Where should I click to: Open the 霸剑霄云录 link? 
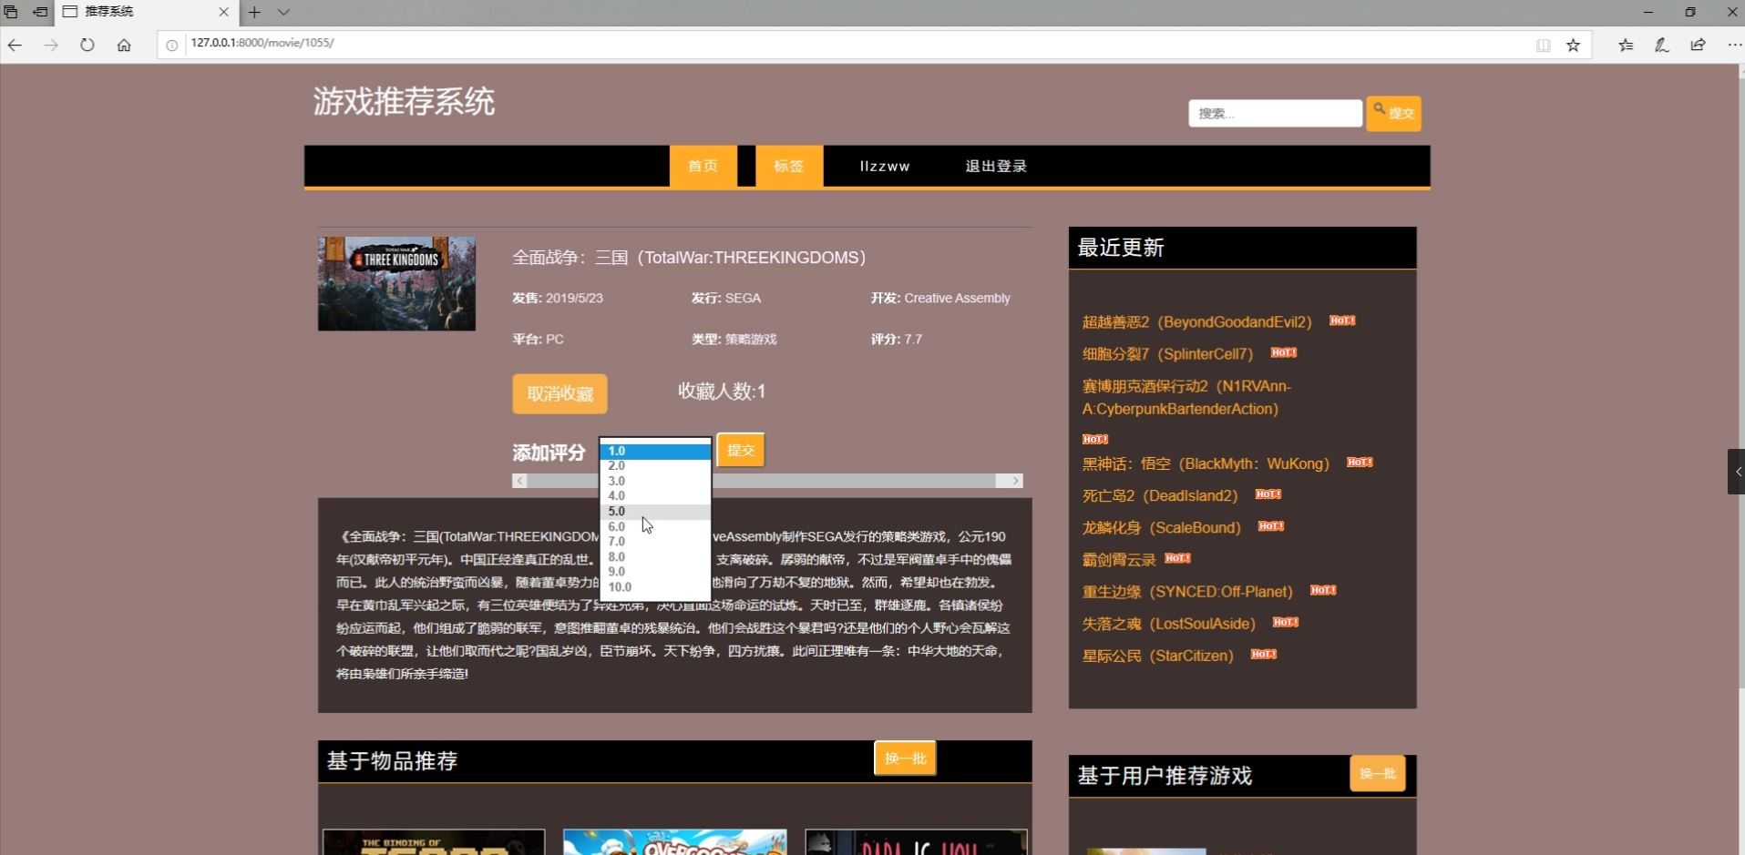[1118, 560]
